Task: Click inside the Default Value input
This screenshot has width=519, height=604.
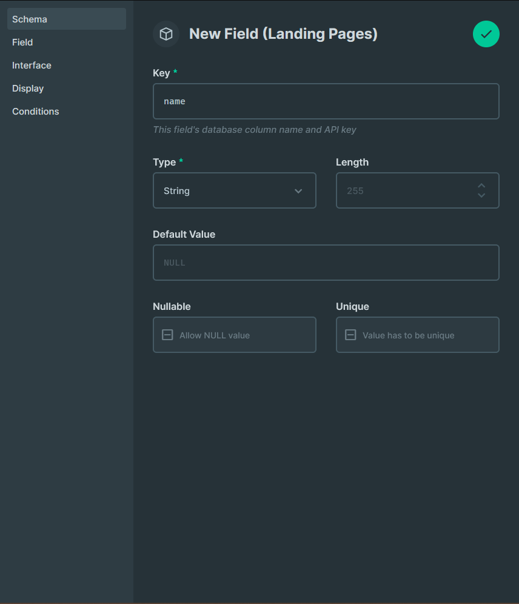Action: tap(326, 262)
